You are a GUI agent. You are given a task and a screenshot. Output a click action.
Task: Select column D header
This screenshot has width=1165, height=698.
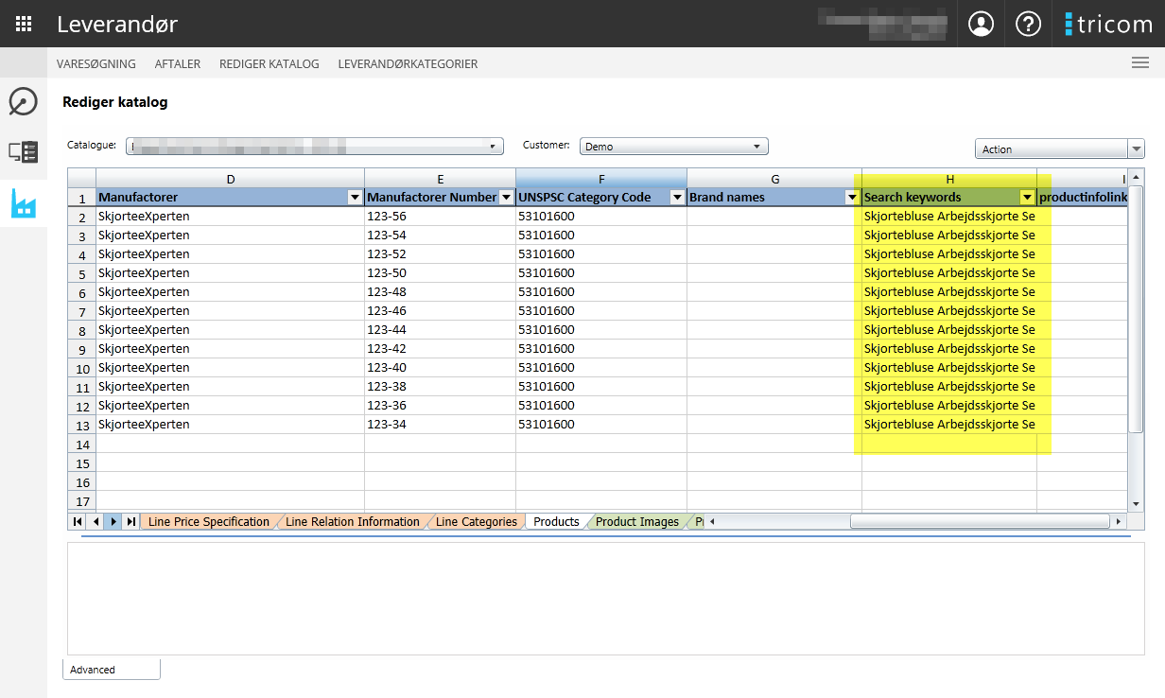click(230, 179)
